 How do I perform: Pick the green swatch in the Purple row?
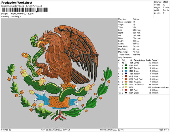coord(126,68)
